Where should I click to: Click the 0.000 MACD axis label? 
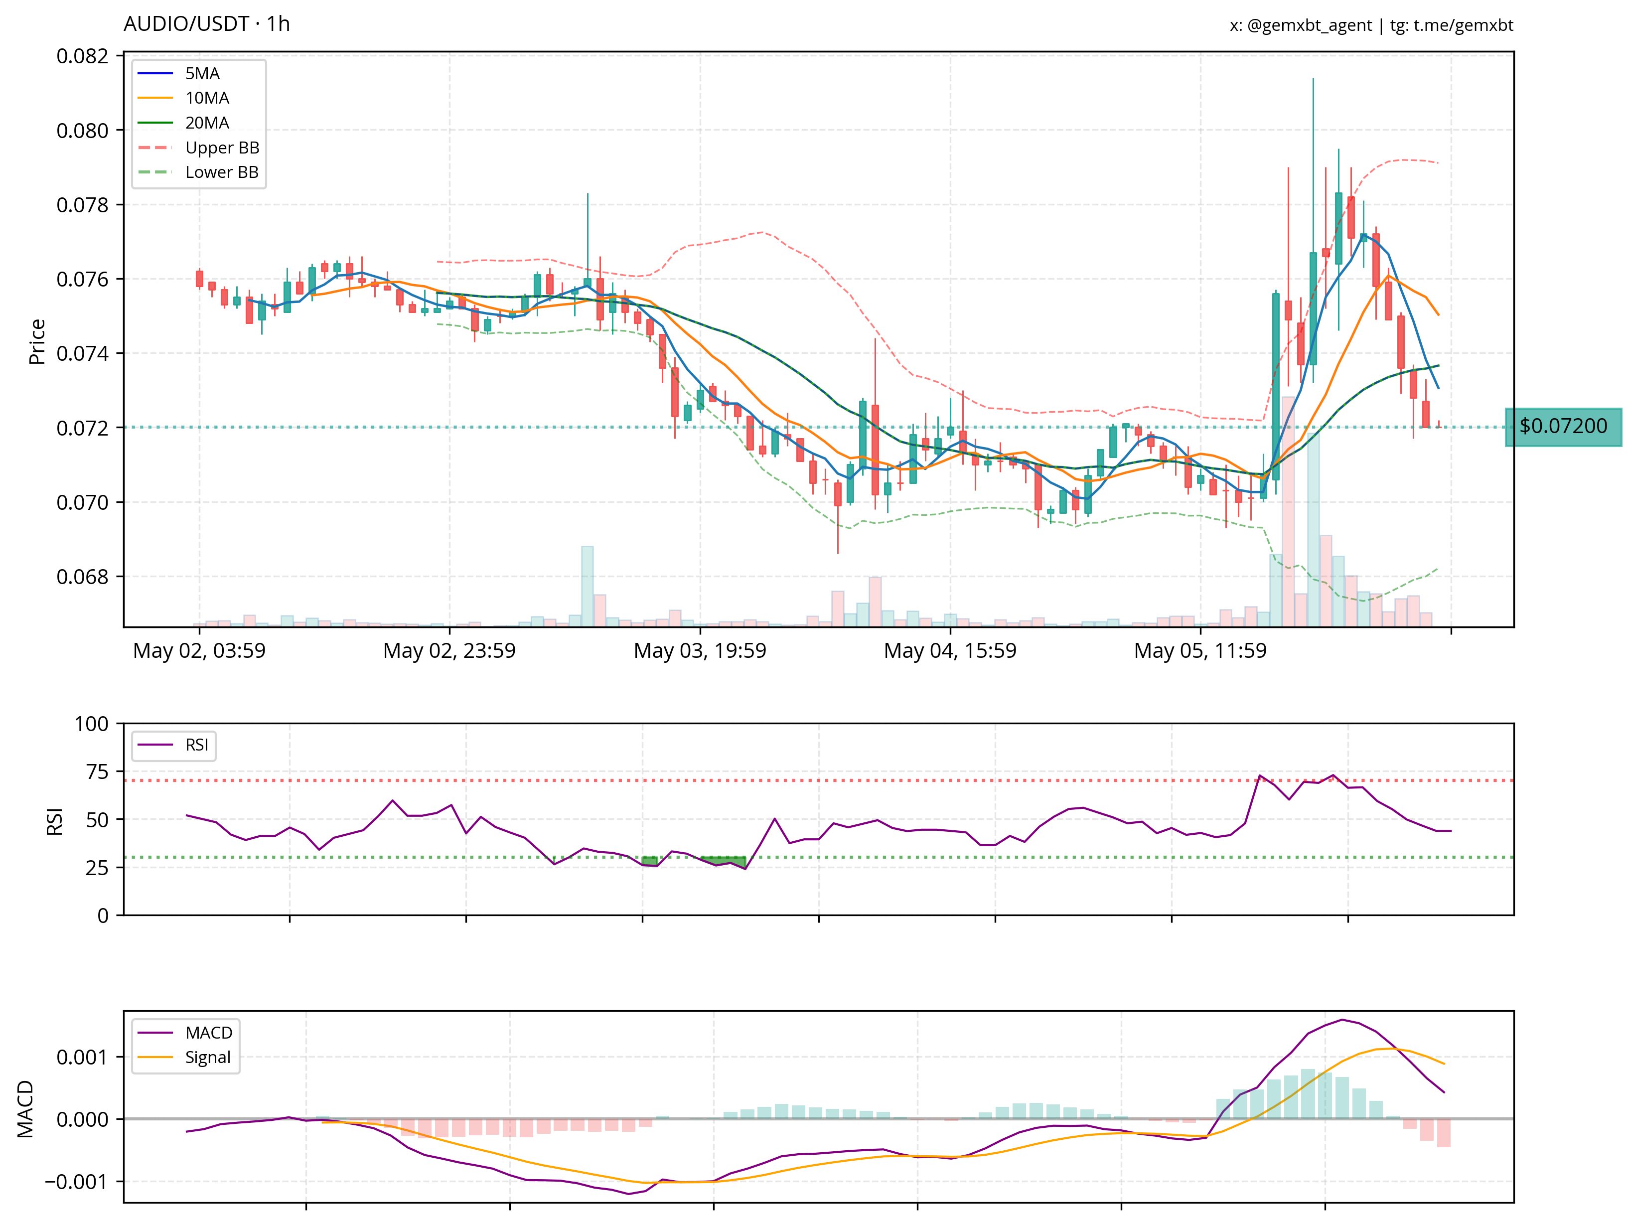82,1119
